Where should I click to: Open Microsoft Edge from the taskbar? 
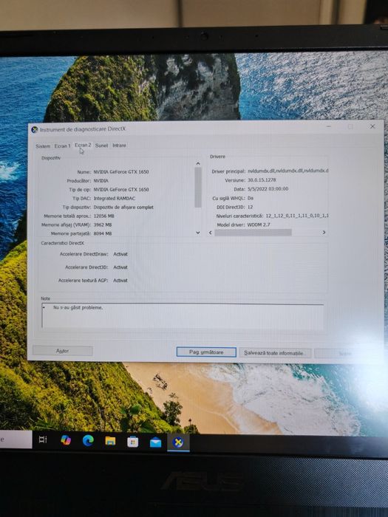click(88, 440)
